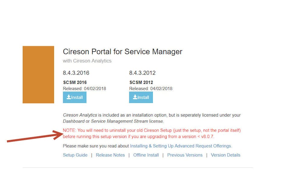The height and width of the screenshot is (173, 302).
Task: Click the 8.4.3.2012 version number
Action: click(142, 73)
